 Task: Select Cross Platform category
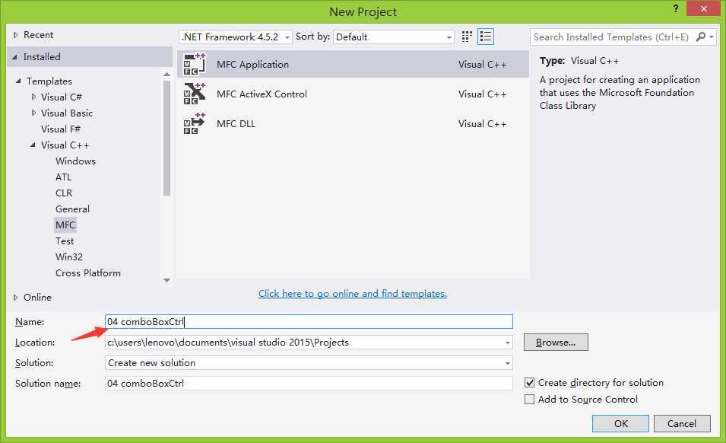click(x=88, y=273)
